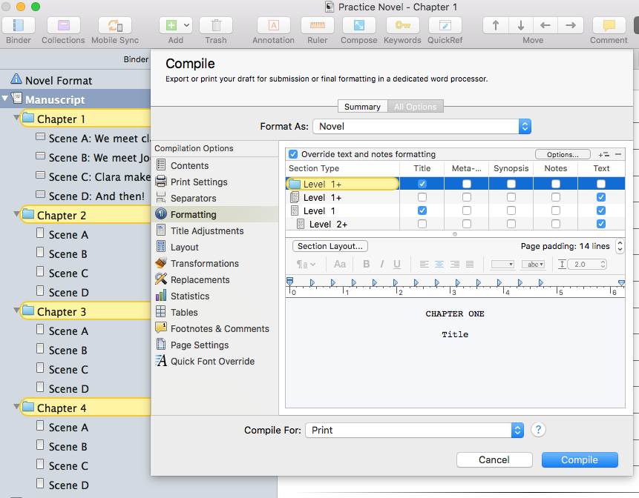Toggle Title checkbox for Level 1+ folder row
This screenshot has width=639, height=498.
422,184
